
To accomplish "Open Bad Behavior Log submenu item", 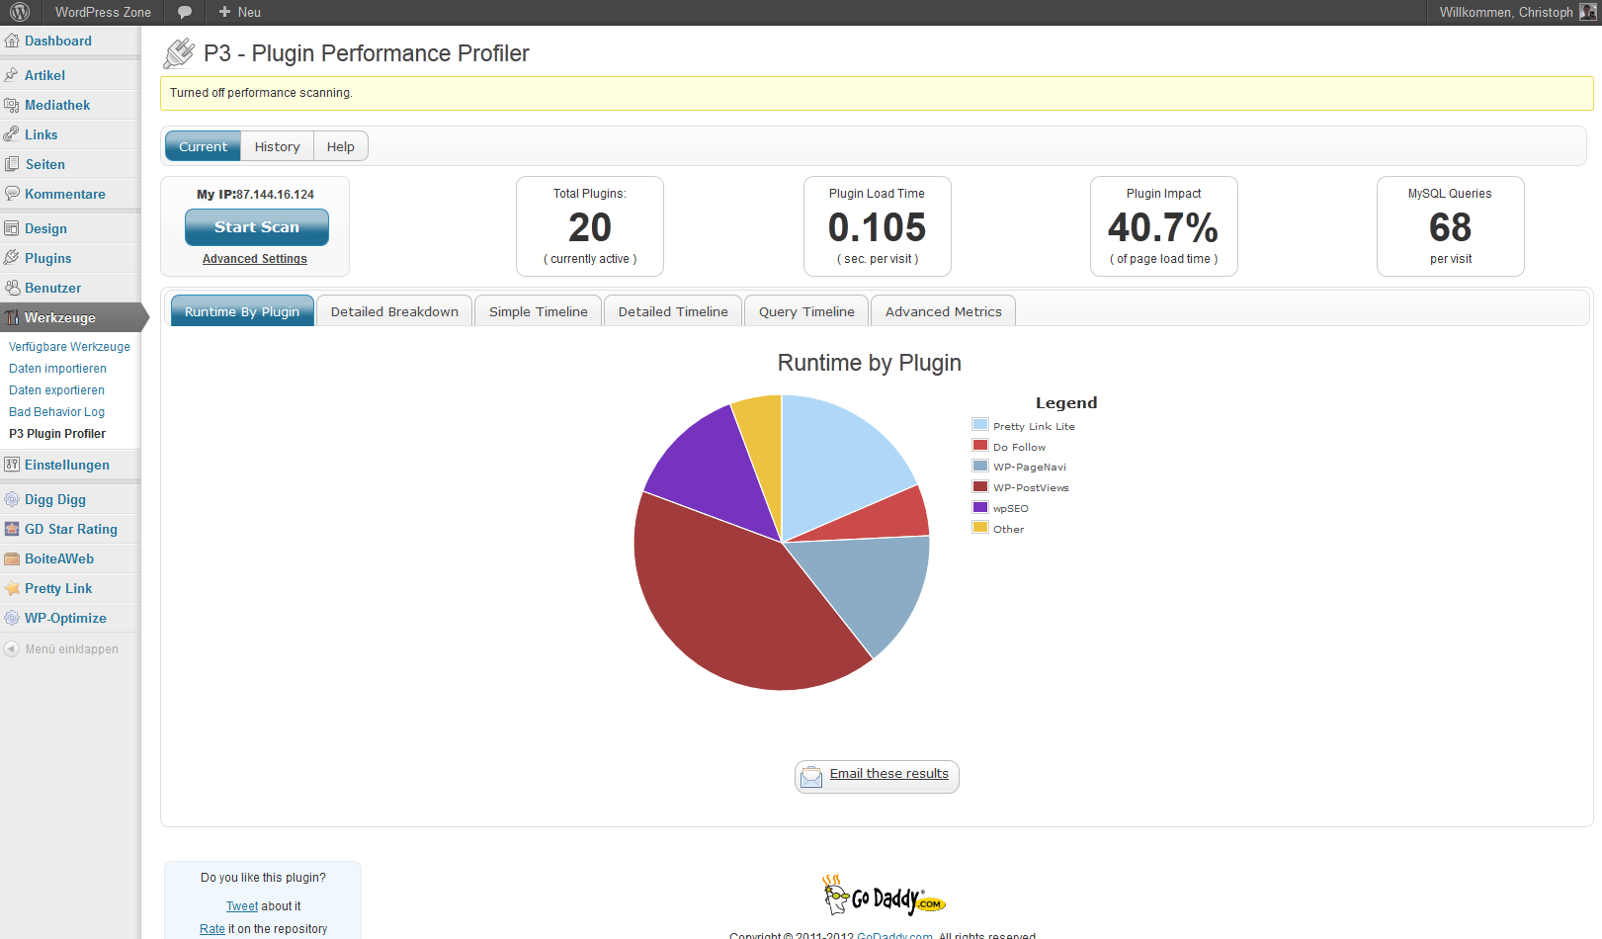I will coord(56,412).
